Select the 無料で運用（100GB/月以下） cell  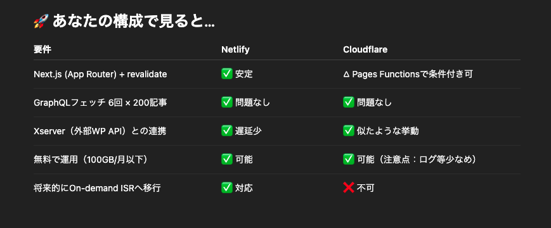point(90,160)
